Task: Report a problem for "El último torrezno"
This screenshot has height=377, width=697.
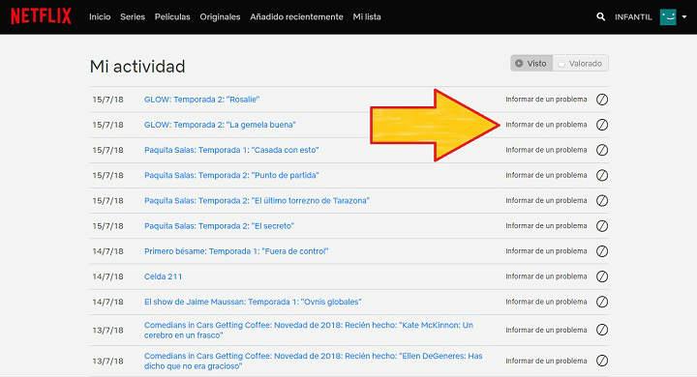Action: 546,201
